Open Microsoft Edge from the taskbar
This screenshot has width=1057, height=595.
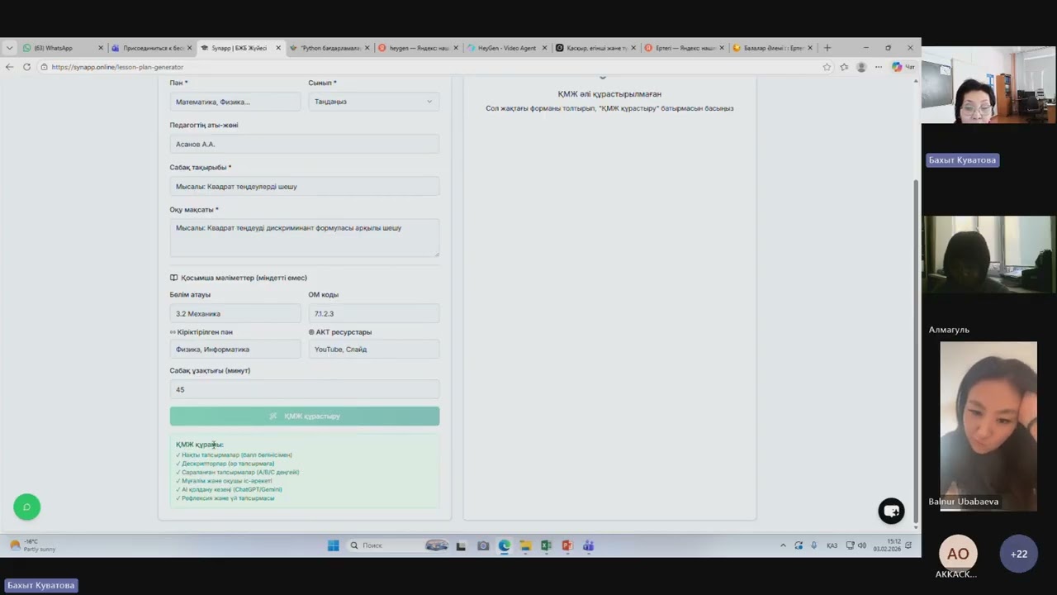pos(505,545)
